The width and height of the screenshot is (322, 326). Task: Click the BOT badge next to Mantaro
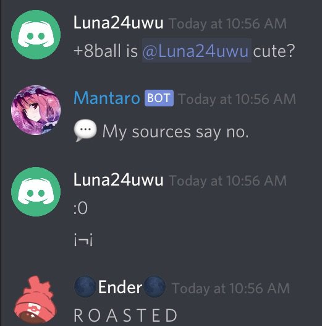(x=159, y=98)
